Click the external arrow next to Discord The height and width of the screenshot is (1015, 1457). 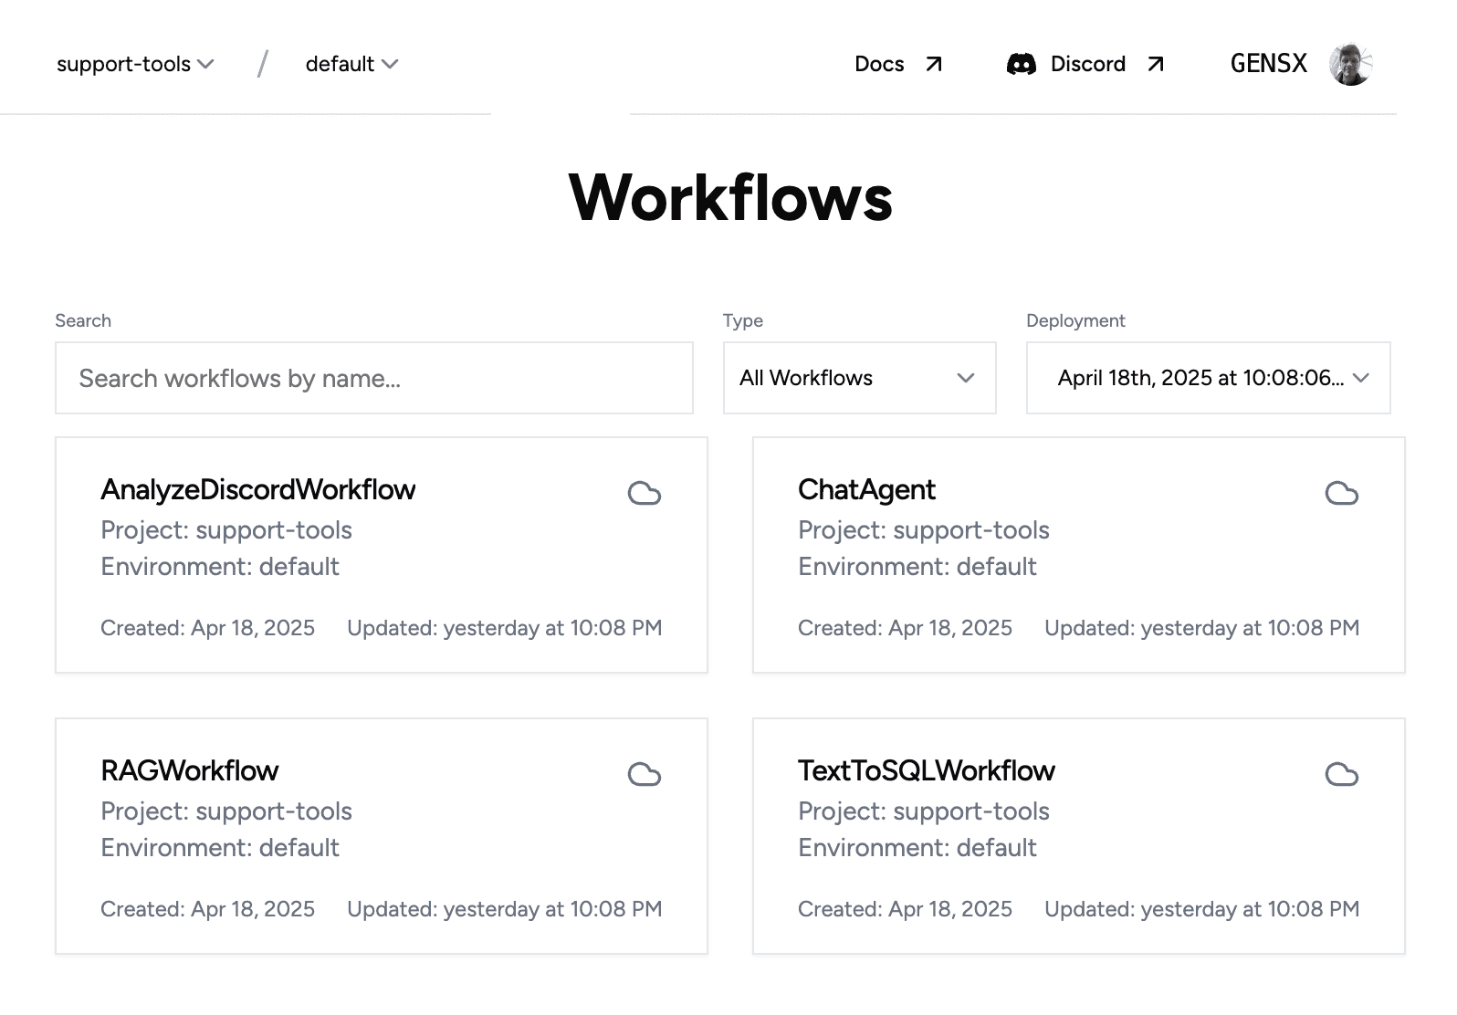point(1156,64)
